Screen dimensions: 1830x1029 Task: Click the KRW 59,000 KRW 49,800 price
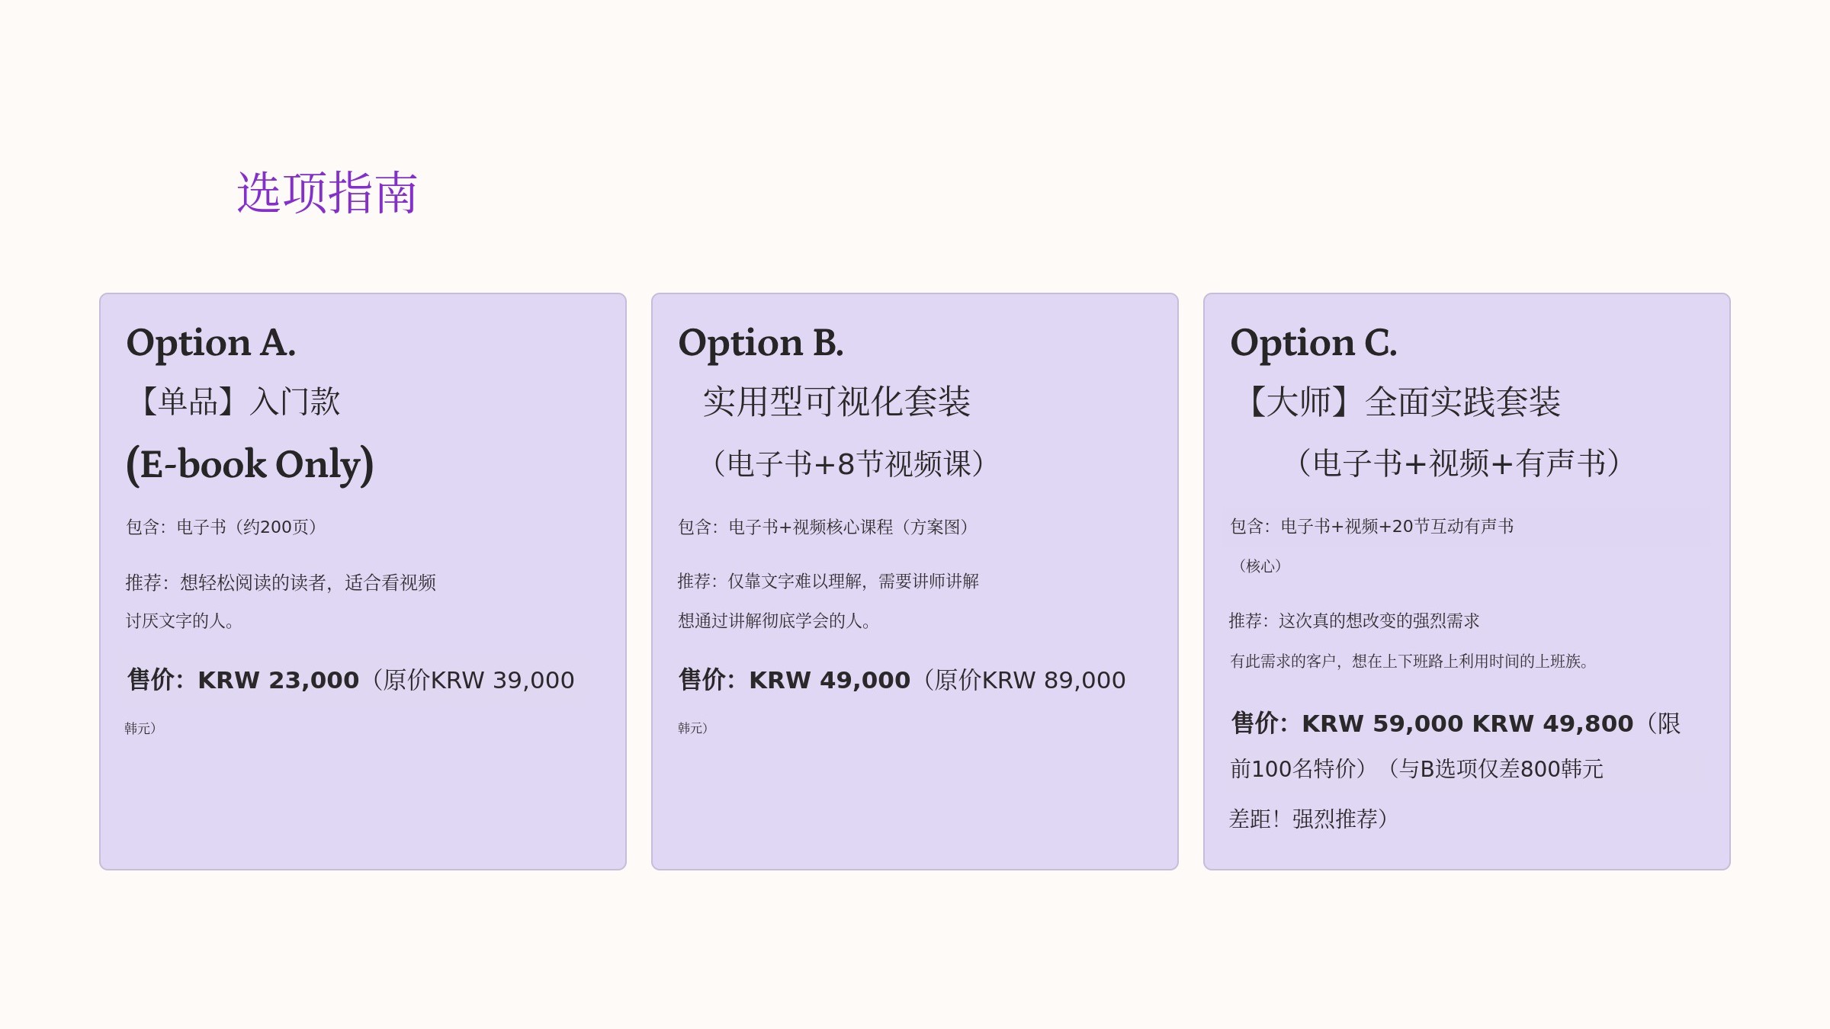[1467, 723]
